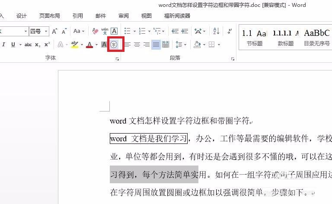Expand the line spacing options arrow
Image resolution: width=332 pixels, height=204 pixels.
click(x=185, y=45)
